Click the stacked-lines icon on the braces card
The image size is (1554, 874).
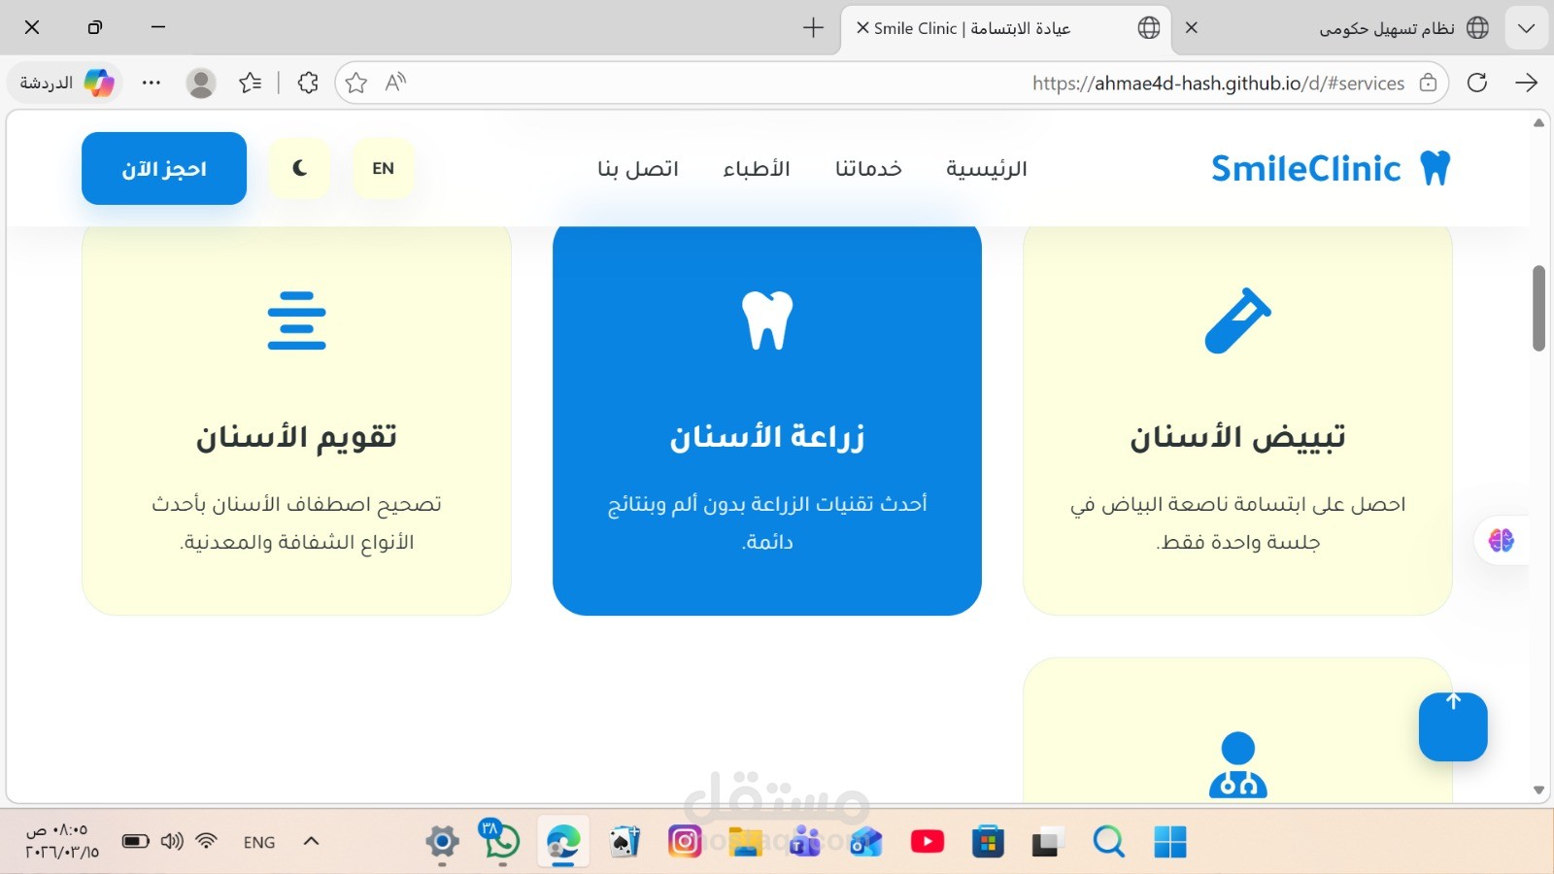[297, 320]
